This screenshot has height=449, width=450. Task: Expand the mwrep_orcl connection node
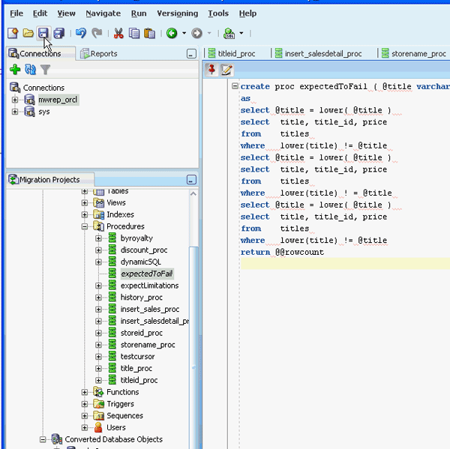pyautogui.click(x=15, y=100)
